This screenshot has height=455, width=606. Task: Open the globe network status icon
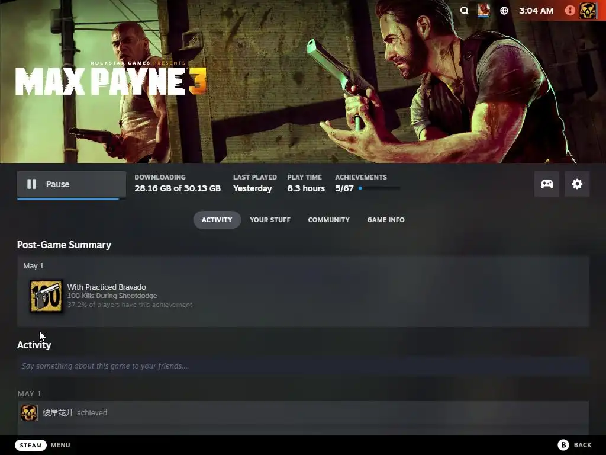[x=504, y=11]
